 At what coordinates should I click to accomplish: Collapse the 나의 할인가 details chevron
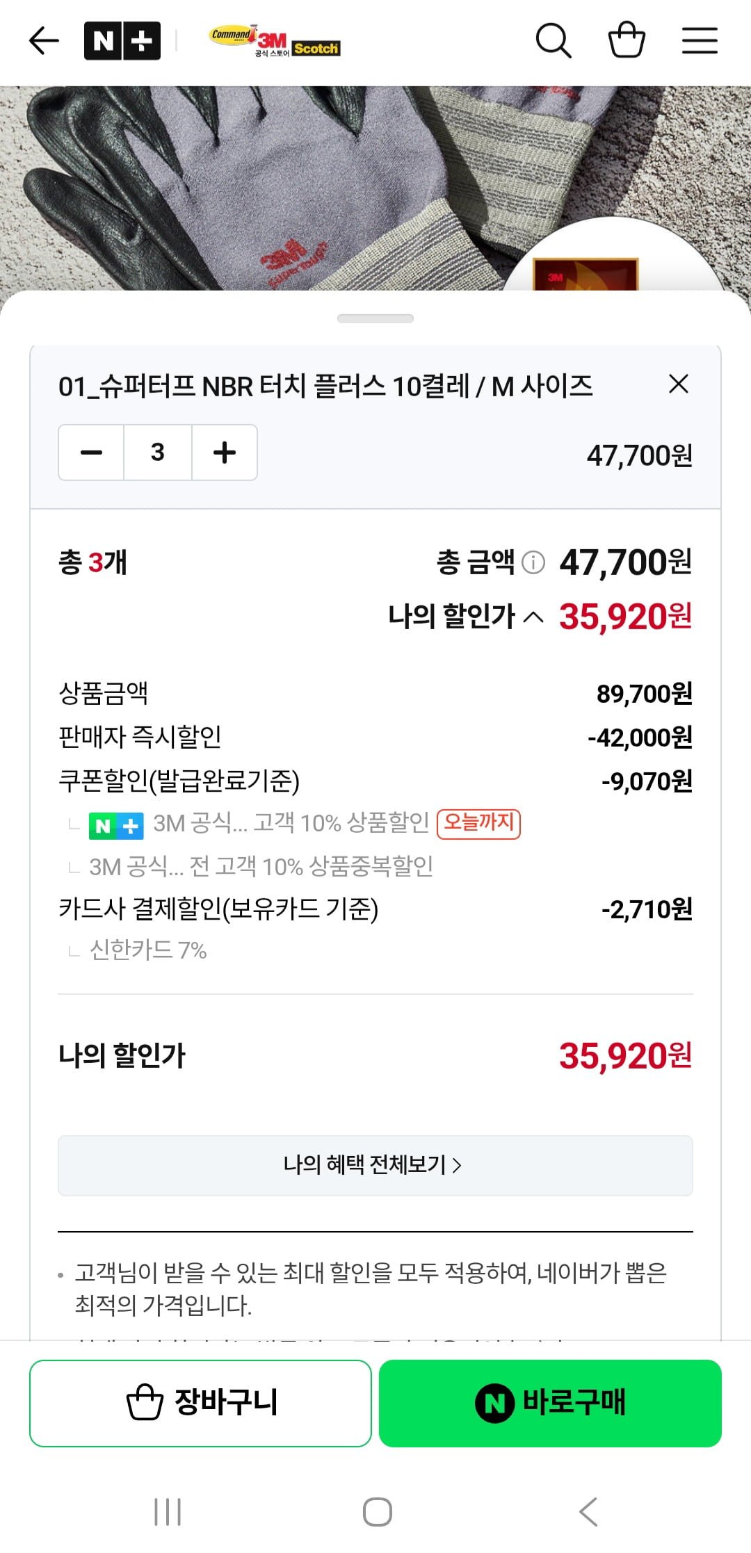533,617
